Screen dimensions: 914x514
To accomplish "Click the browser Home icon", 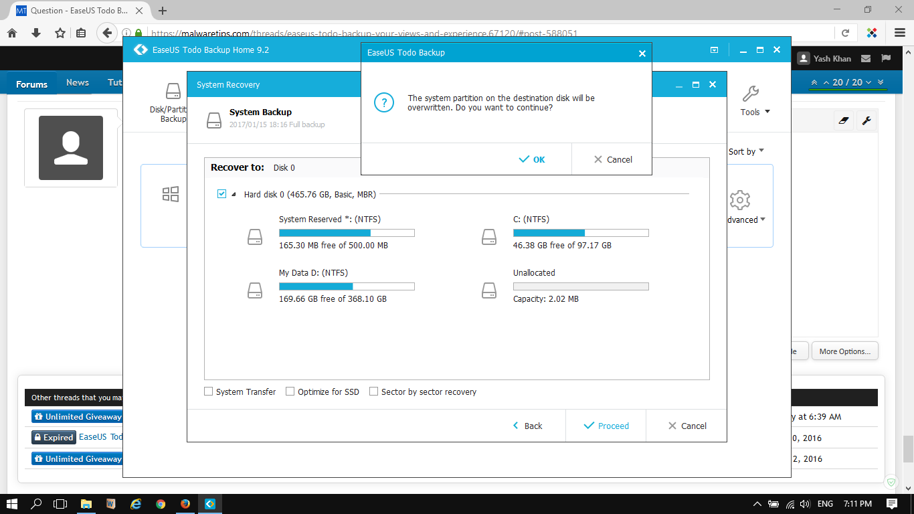I will click(x=12, y=33).
